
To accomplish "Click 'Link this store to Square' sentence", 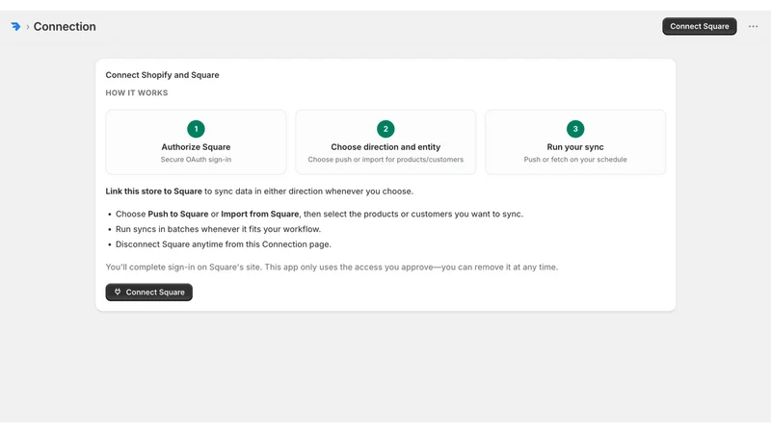I will [259, 191].
